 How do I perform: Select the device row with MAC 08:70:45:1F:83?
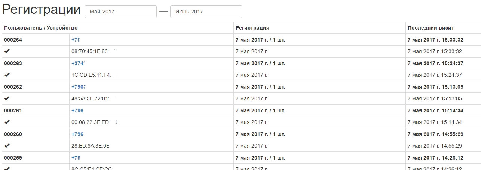(x=240, y=51)
